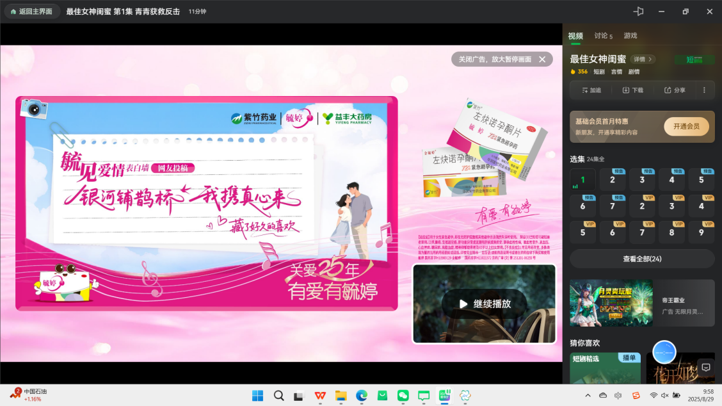722x406 pixels.
Task: Open WeChat from the taskbar
Action: pos(403,396)
